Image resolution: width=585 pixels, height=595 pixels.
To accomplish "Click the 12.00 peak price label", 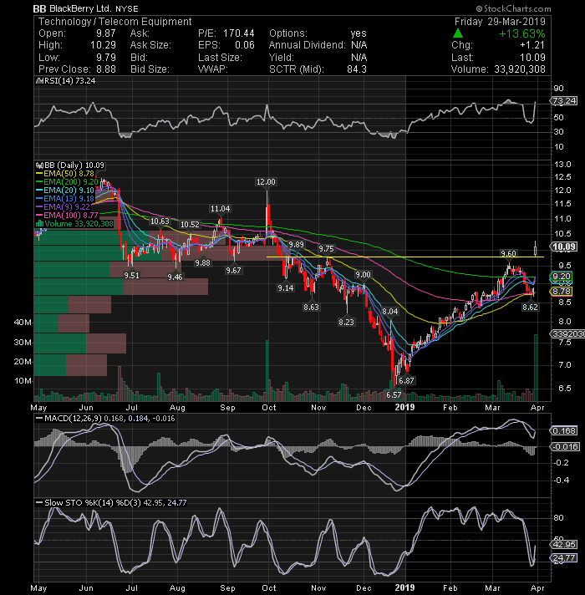I will pyautogui.click(x=266, y=182).
